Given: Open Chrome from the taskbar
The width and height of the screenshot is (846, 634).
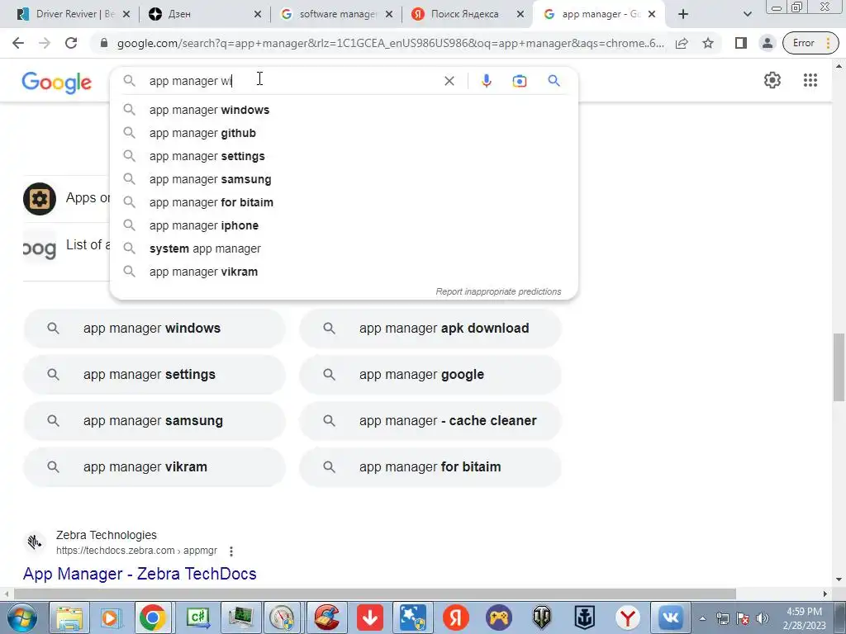Looking at the screenshot, I should click(x=153, y=617).
